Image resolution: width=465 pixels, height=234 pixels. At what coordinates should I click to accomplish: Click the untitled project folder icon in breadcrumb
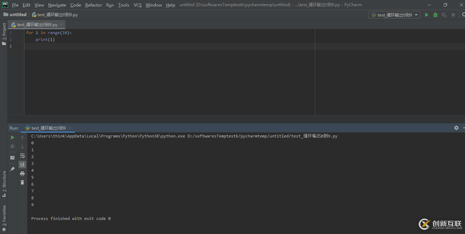pyautogui.click(x=6, y=15)
